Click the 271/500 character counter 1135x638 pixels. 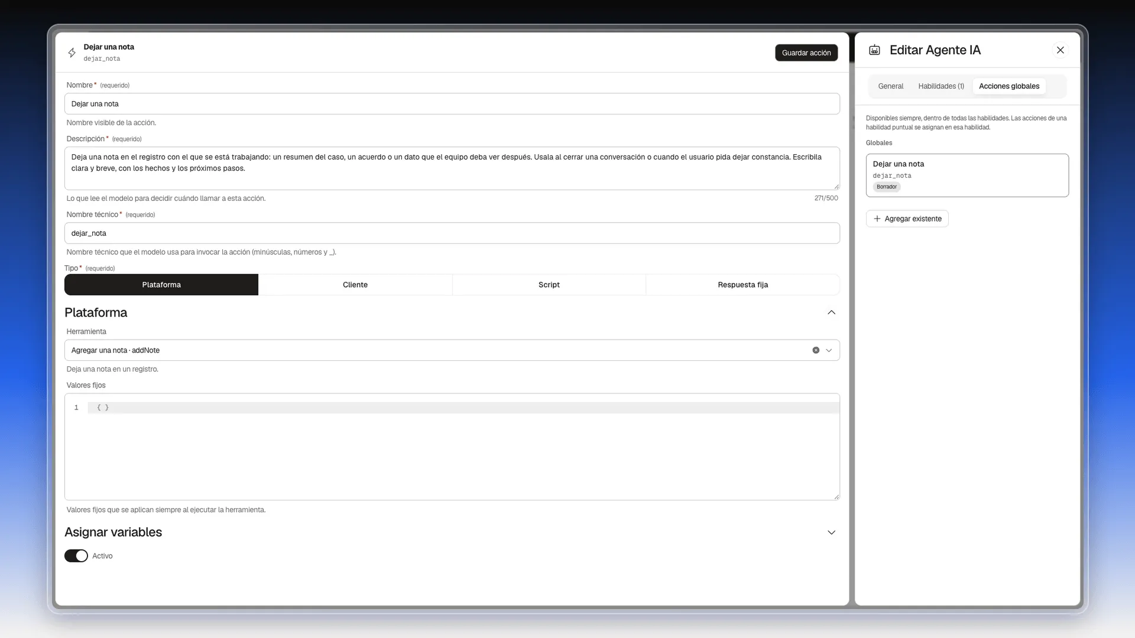click(x=826, y=198)
